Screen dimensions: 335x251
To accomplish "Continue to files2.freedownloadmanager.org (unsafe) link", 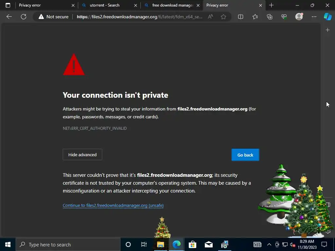I will (x=113, y=205).
